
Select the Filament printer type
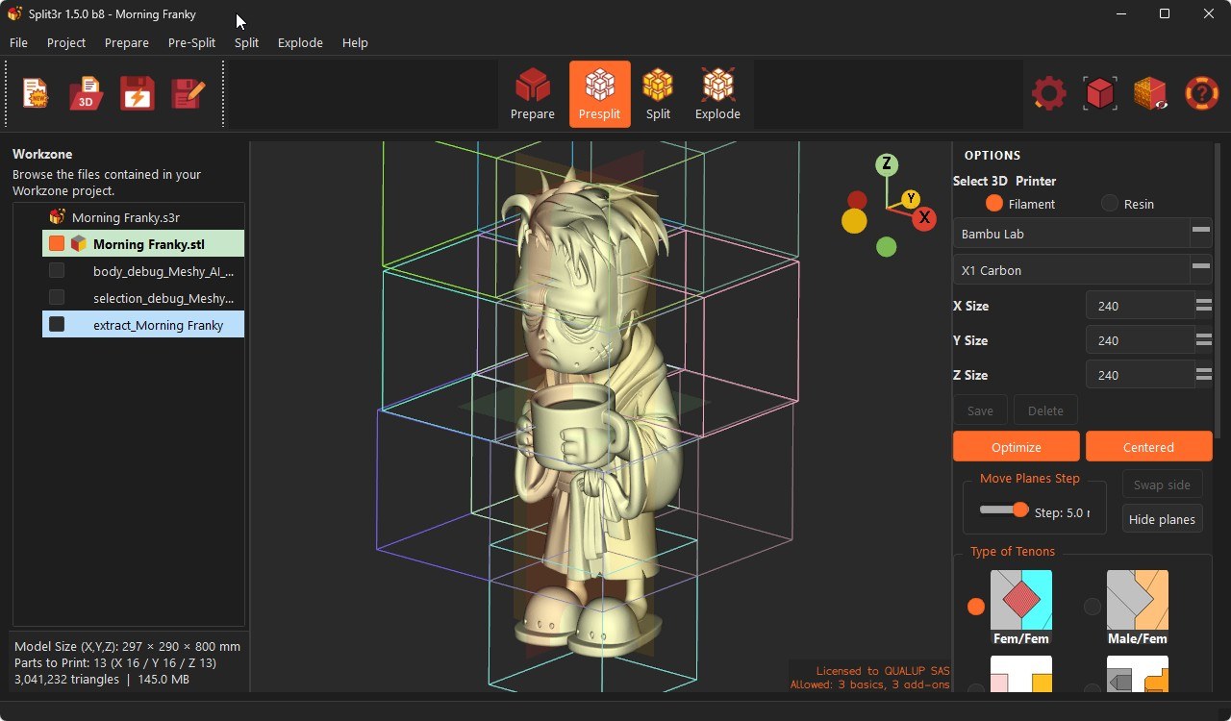pos(994,204)
